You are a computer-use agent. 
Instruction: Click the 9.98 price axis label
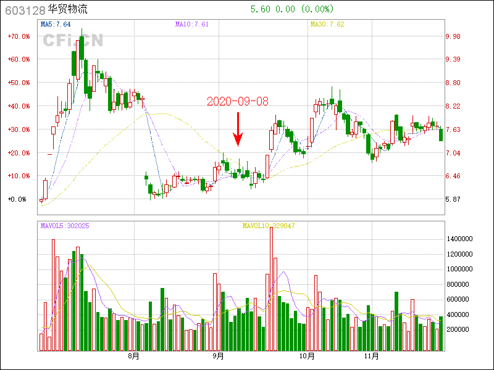click(453, 36)
